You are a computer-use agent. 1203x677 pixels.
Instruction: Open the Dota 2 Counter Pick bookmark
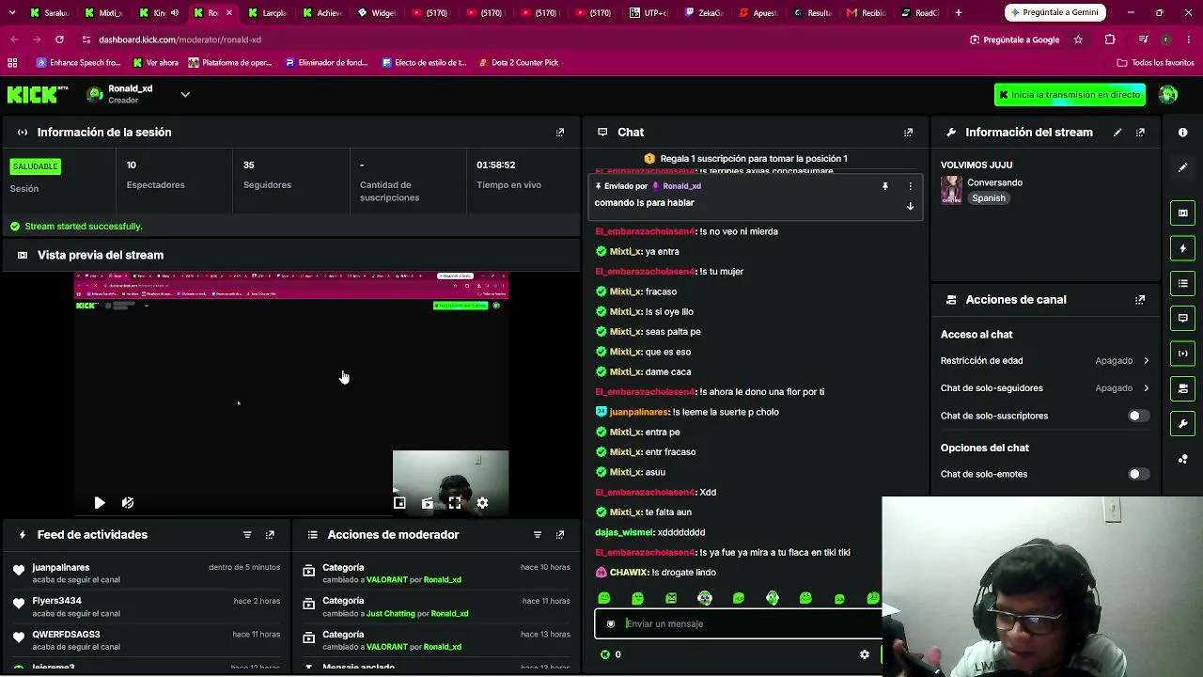(x=518, y=63)
